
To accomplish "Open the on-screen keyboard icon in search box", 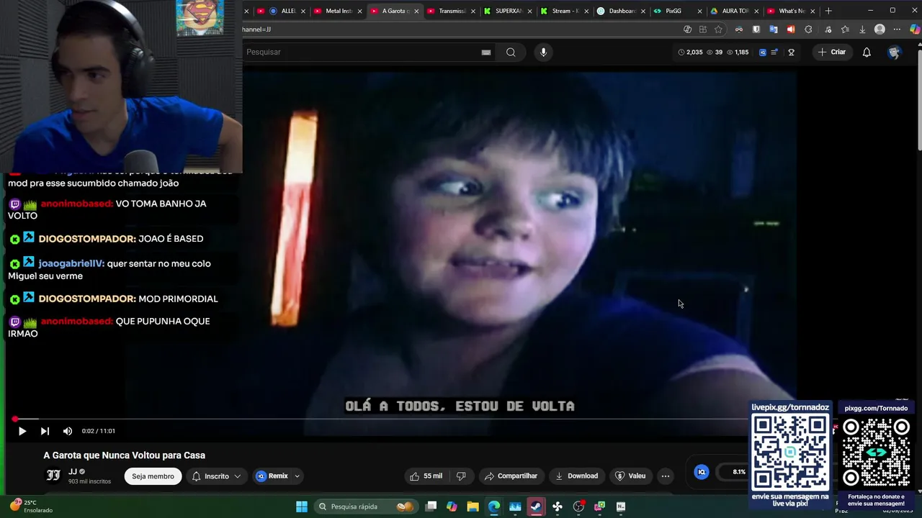I will 486,52.
